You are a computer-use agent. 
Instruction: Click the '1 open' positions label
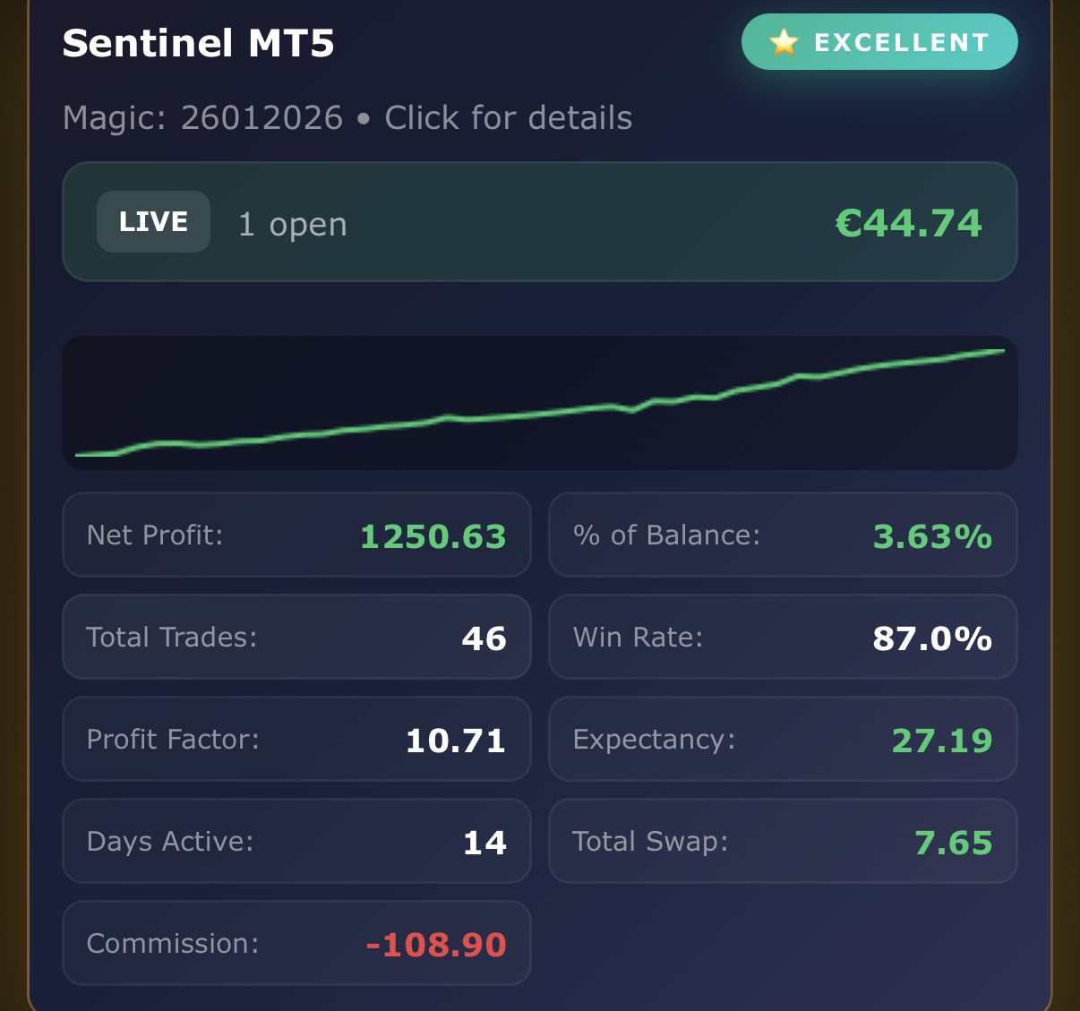coord(292,224)
